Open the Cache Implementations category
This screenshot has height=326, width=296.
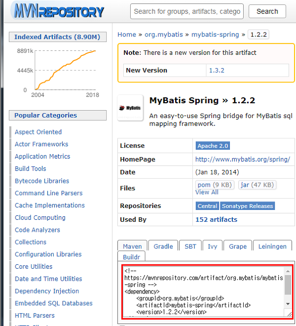(x=50, y=205)
